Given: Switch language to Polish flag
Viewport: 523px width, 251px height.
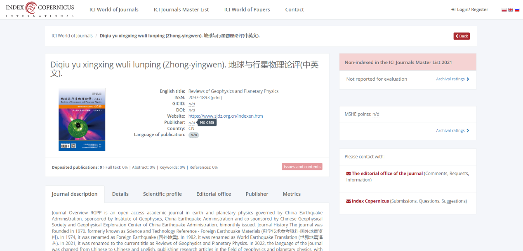Looking at the screenshot, I should [504, 9].
